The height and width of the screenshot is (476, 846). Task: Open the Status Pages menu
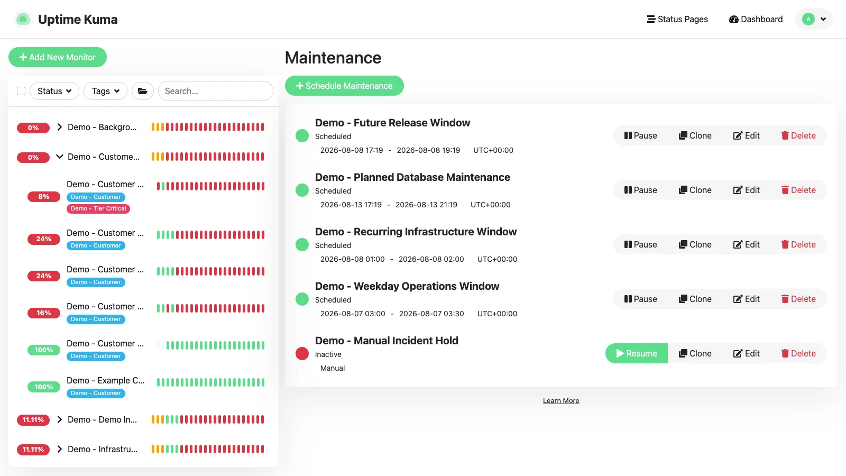click(677, 19)
